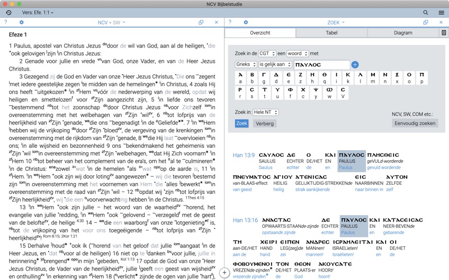Open the Vers: Efe. 1:1 dropdown

point(38,12)
